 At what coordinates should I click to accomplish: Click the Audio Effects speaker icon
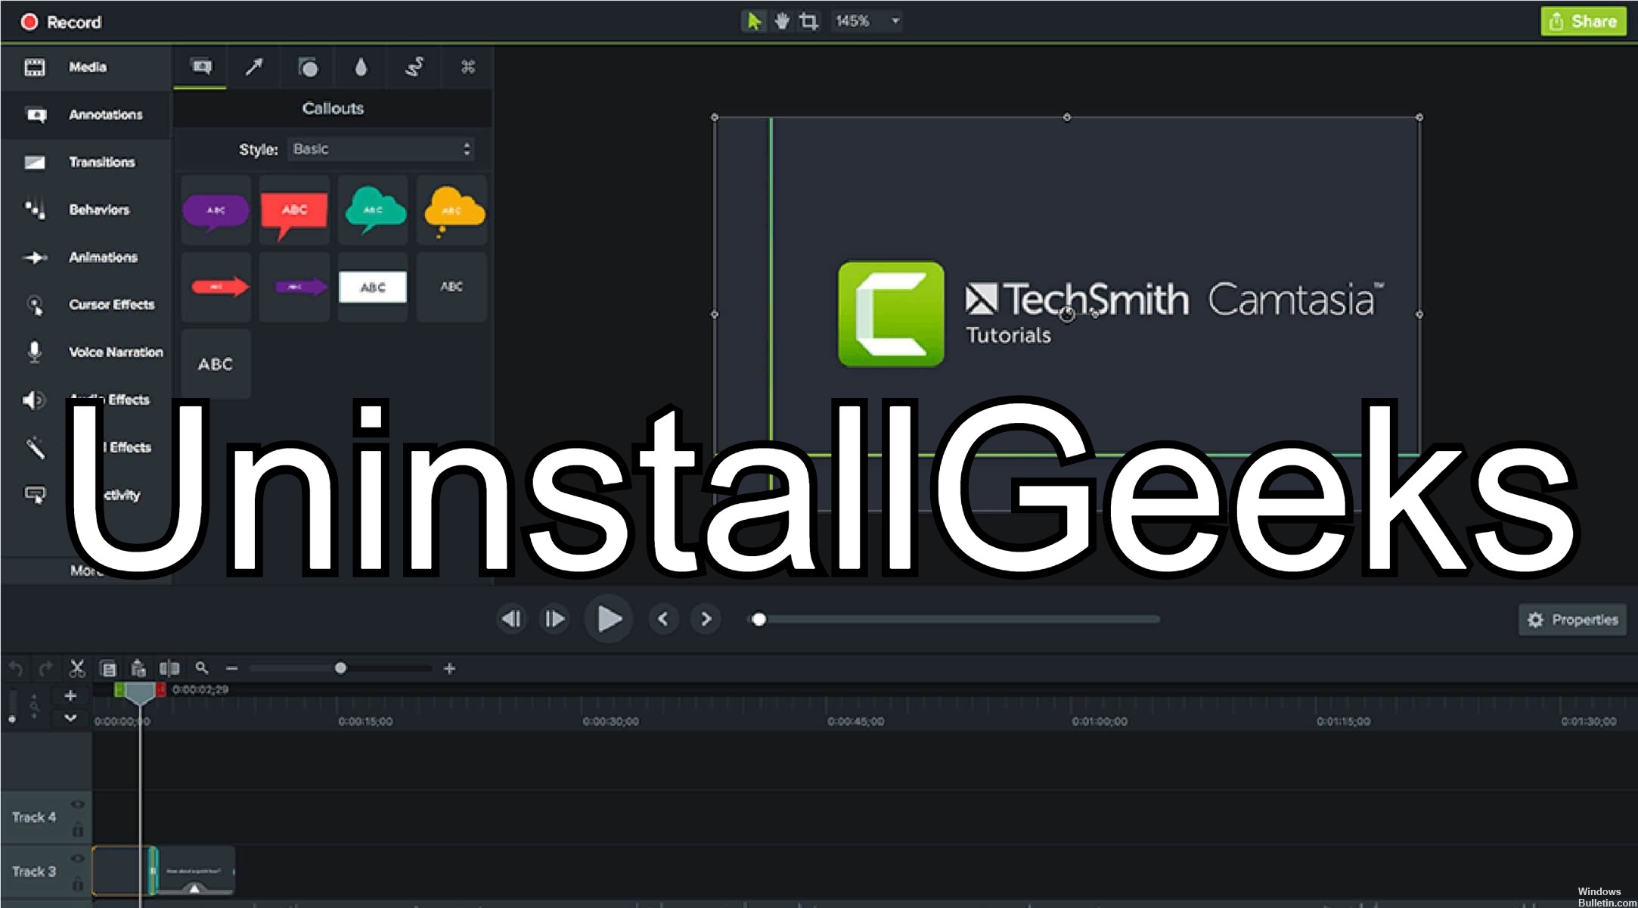(x=33, y=400)
